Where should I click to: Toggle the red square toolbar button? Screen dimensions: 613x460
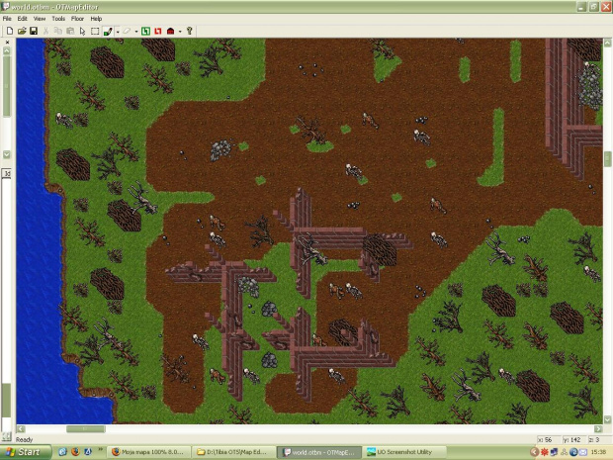click(x=157, y=32)
